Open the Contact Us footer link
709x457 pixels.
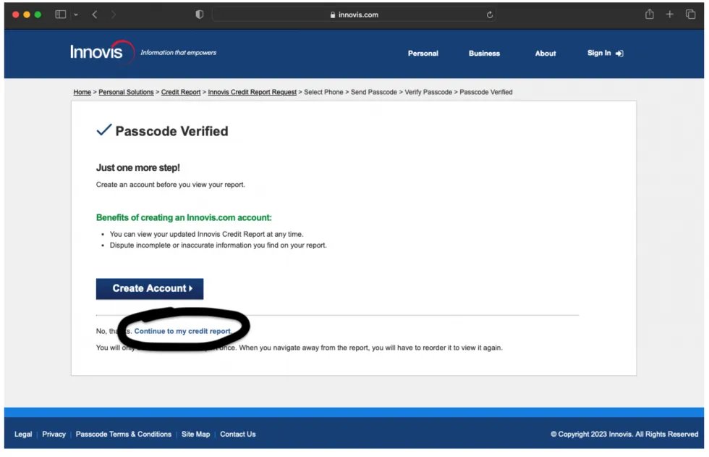click(238, 435)
